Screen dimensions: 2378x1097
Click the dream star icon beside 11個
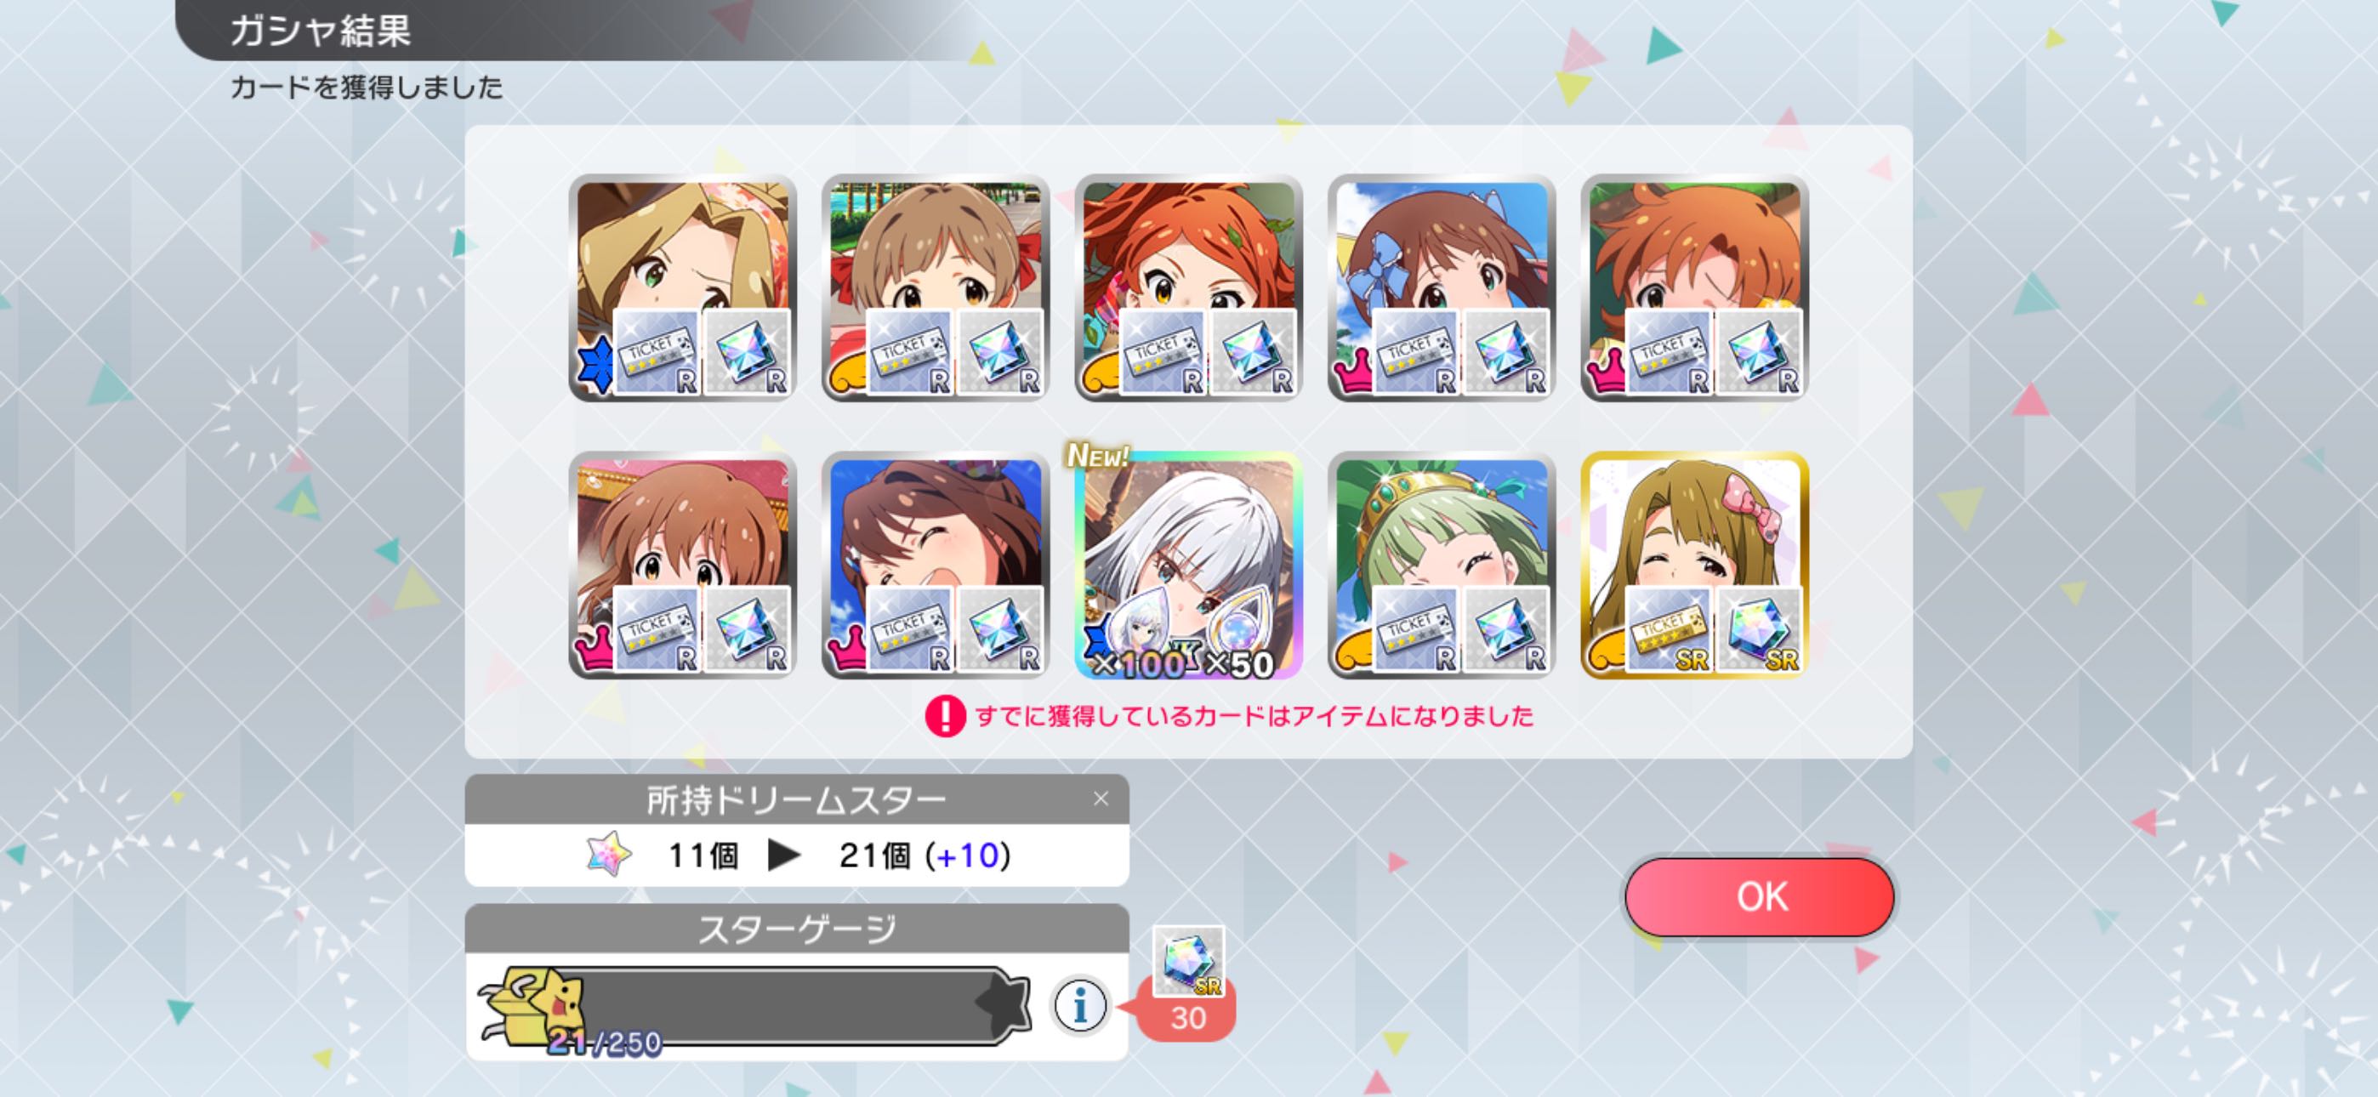coord(609,854)
